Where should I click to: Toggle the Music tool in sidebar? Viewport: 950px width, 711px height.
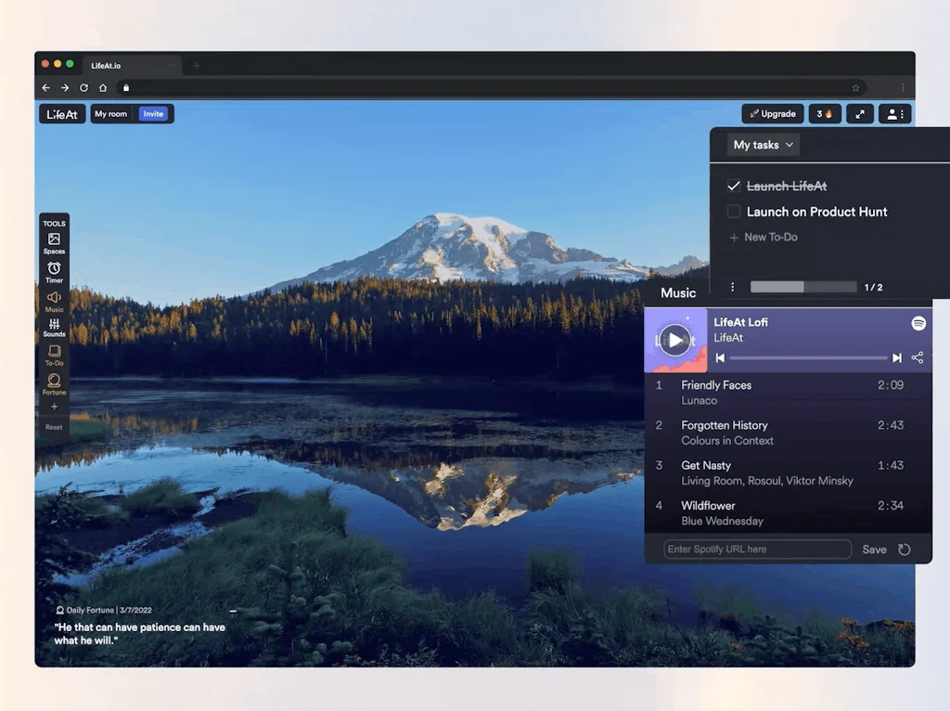coord(54,300)
